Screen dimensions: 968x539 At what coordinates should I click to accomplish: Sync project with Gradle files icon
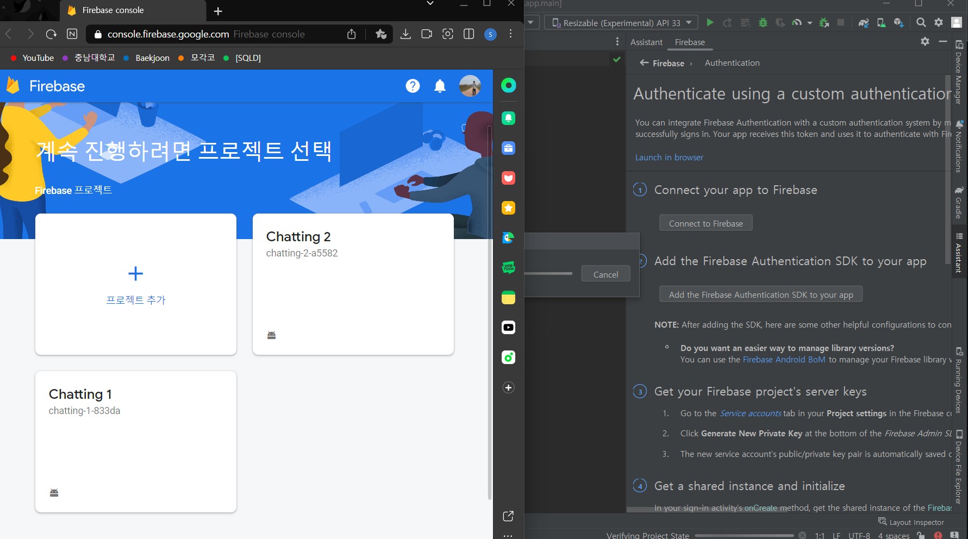pyautogui.click(x=863, y=22)
